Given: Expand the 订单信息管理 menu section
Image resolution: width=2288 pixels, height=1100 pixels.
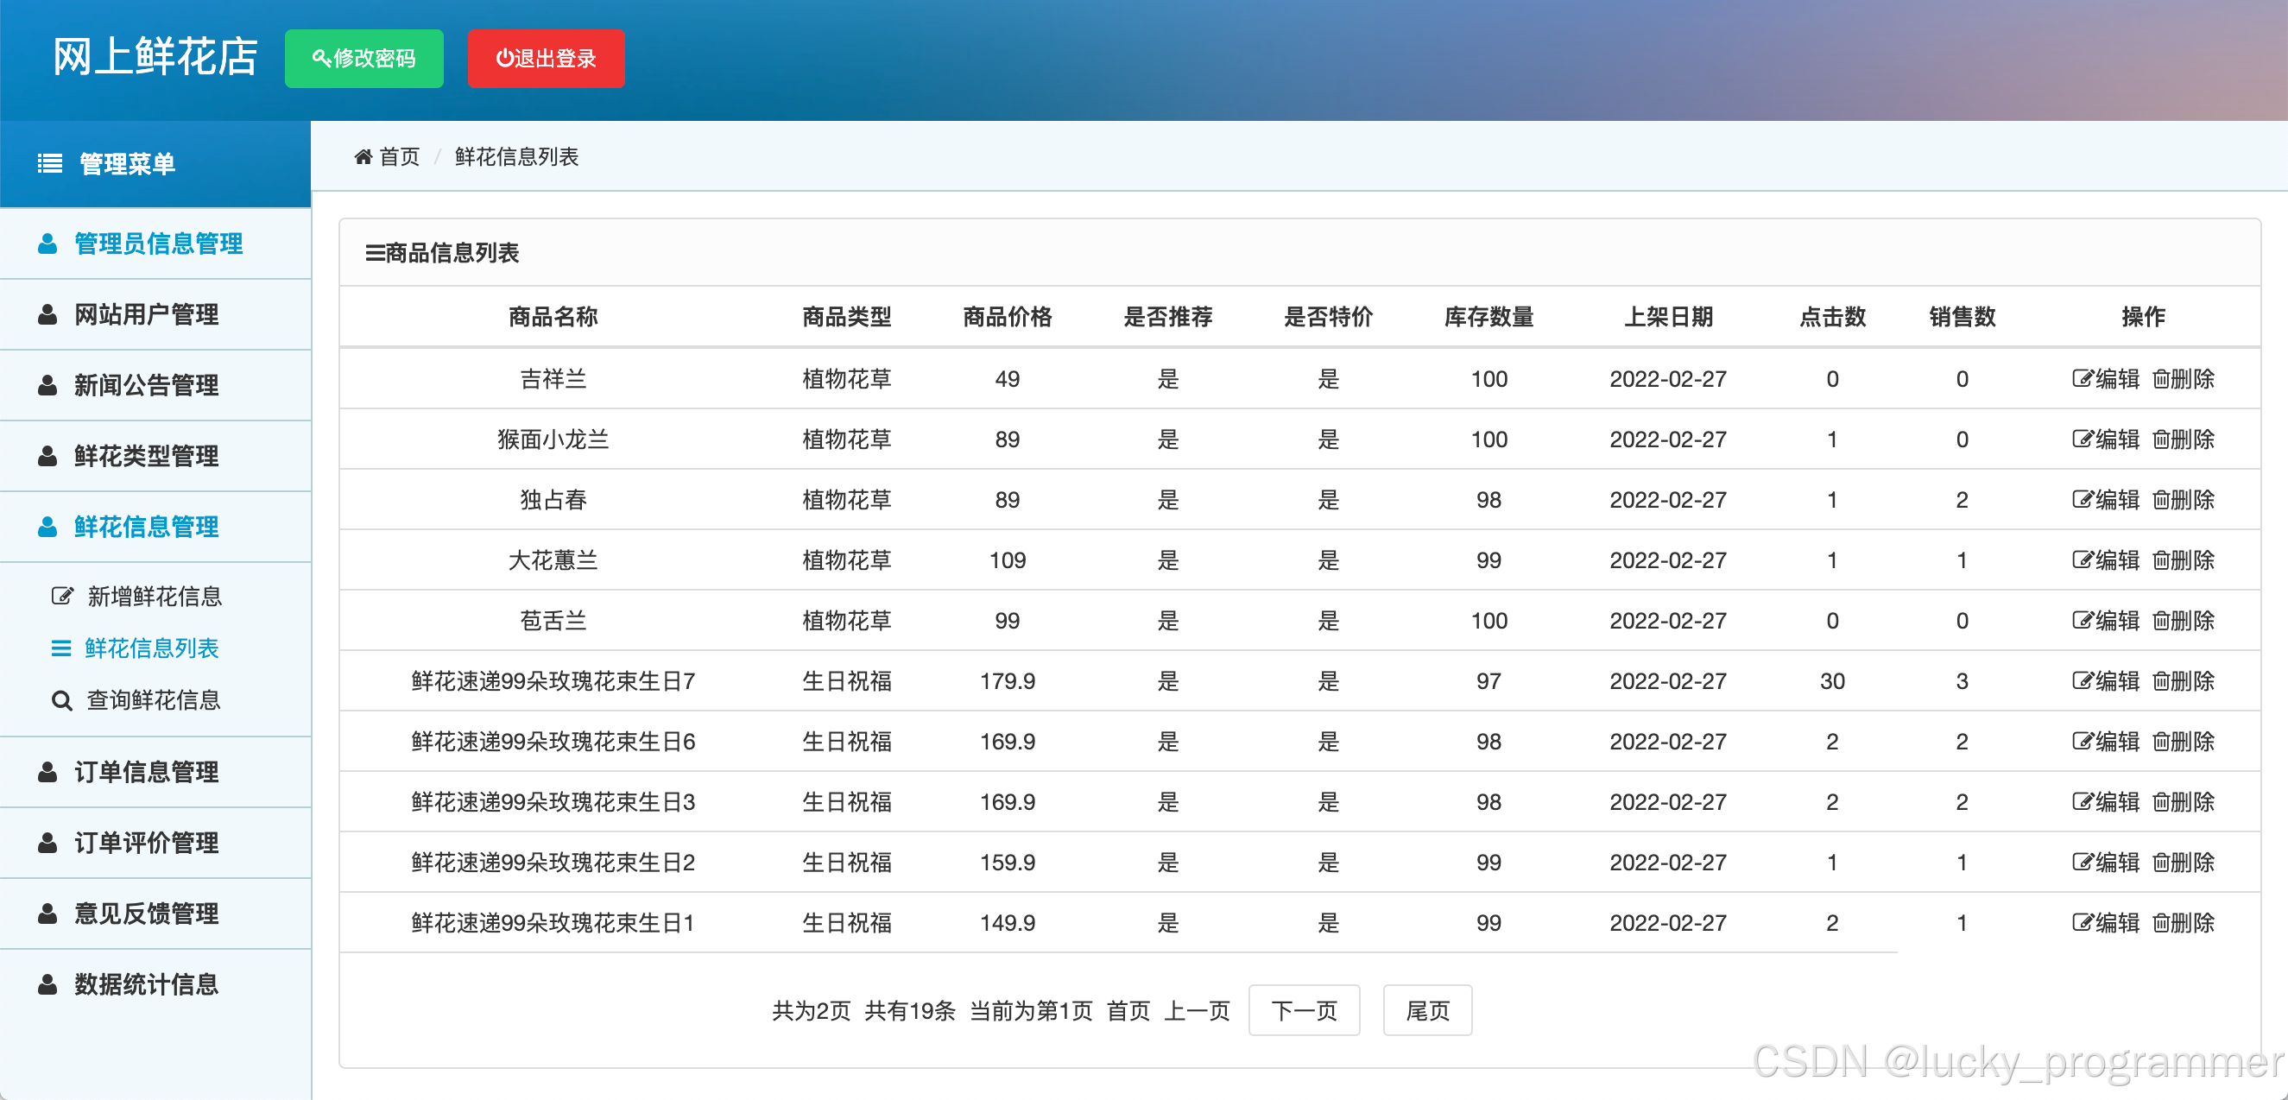Looking at the screenshot, I should pos(147,772).
